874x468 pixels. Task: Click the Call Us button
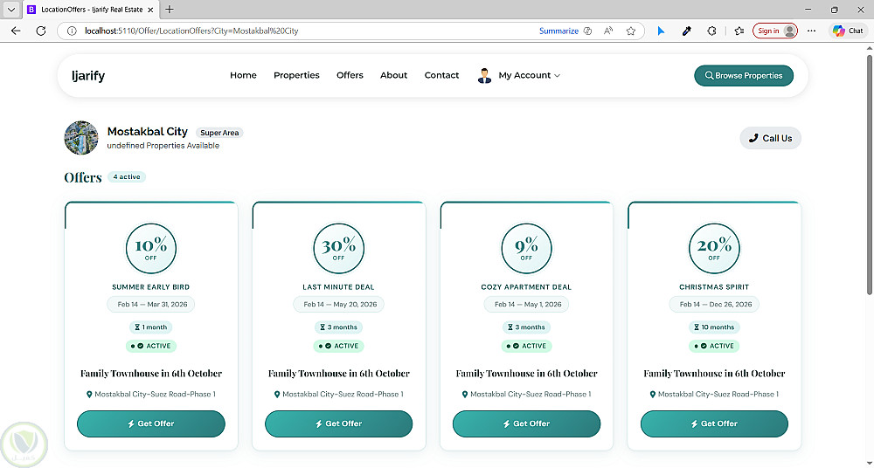(770, 138)
